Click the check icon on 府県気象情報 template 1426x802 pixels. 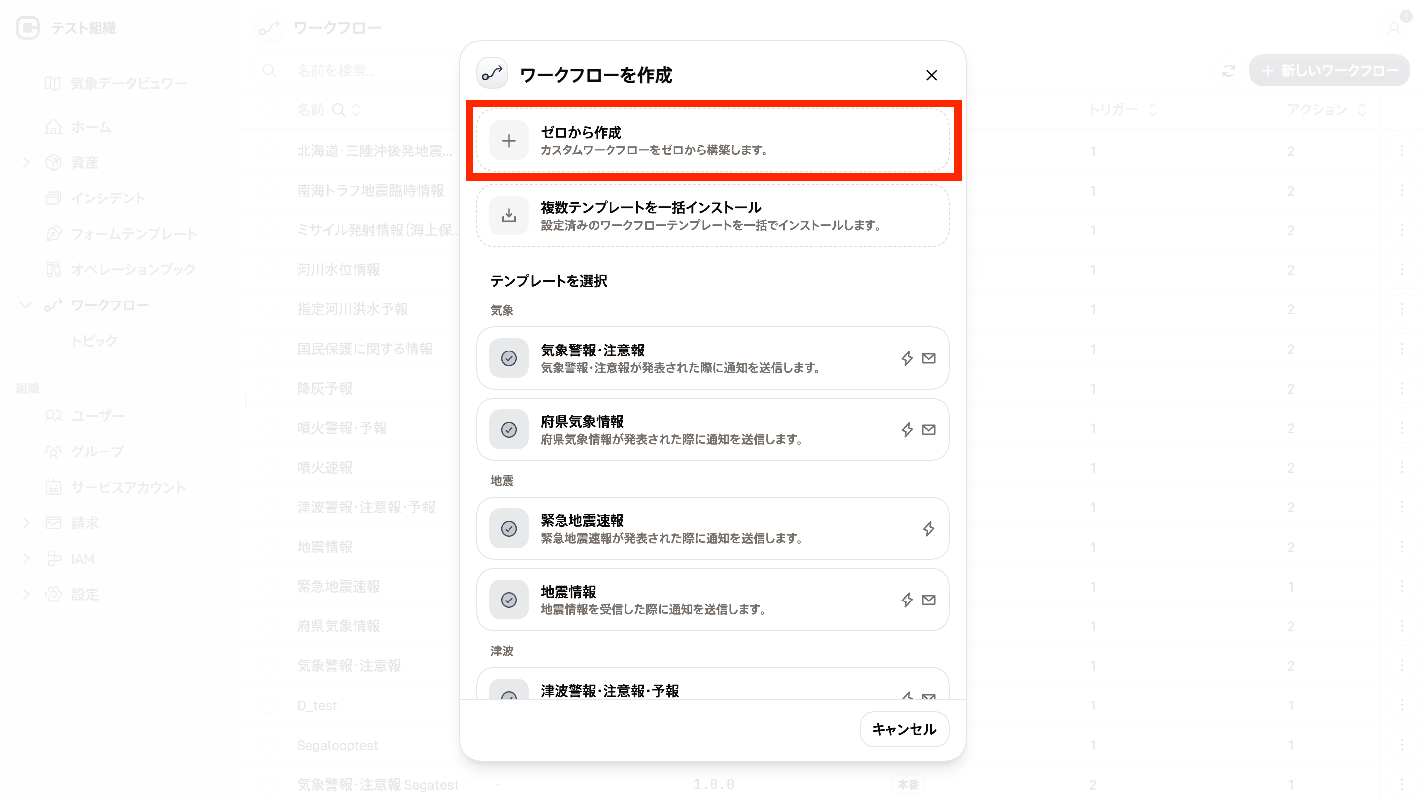coord(509,430)
